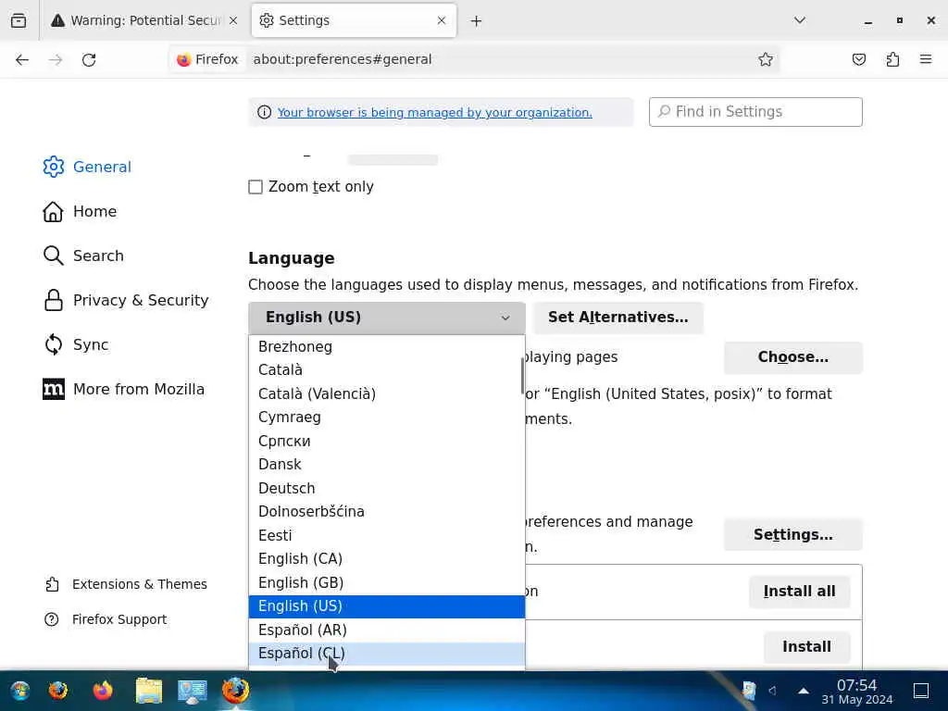Screen dimensions: 948x711
Task: Select Deutsch language option
Action: point(386,489)
